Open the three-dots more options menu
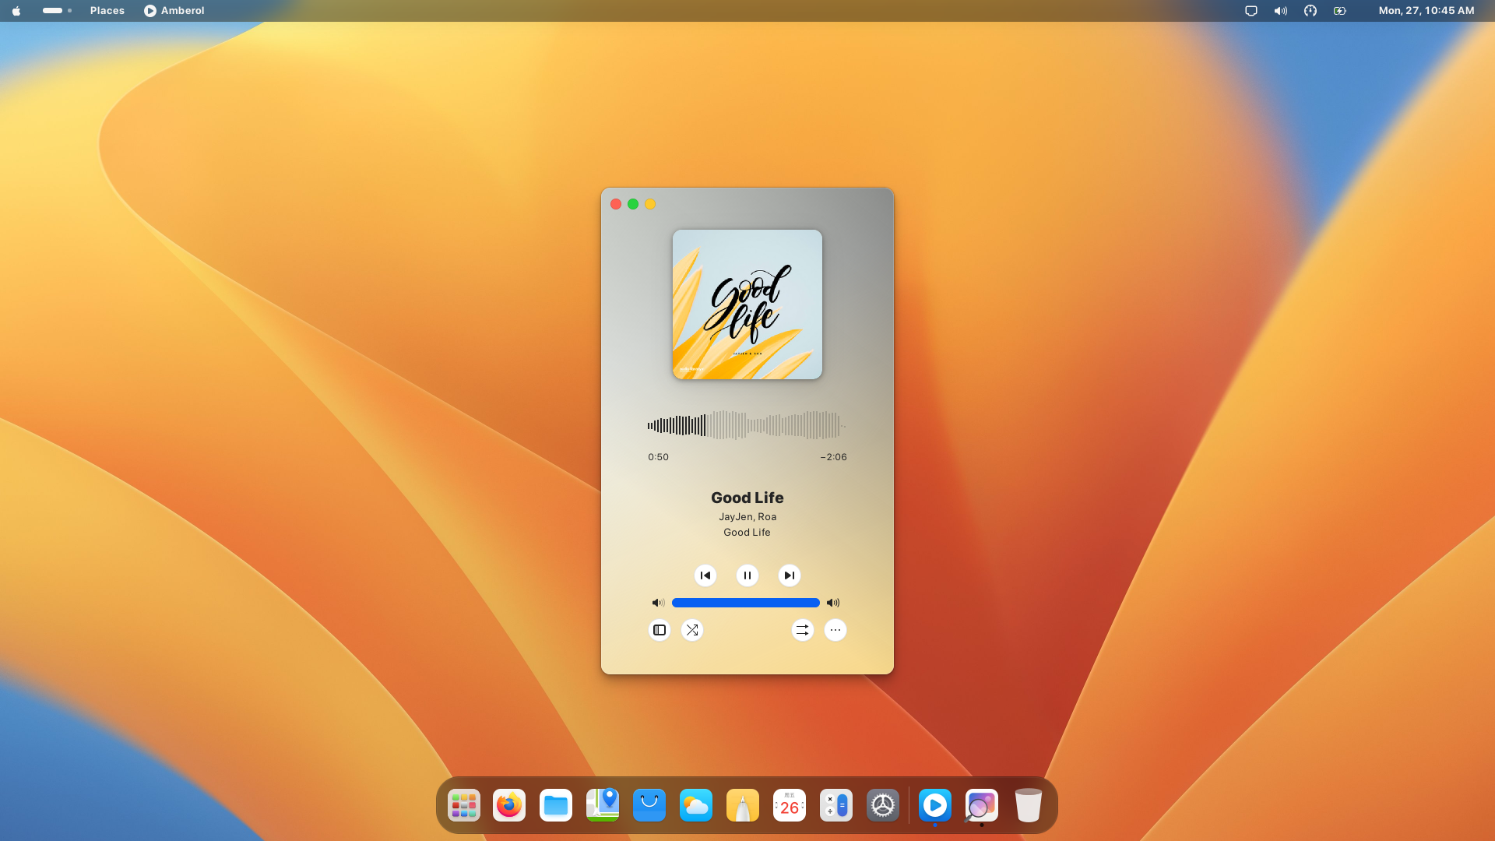 point(835,630)
